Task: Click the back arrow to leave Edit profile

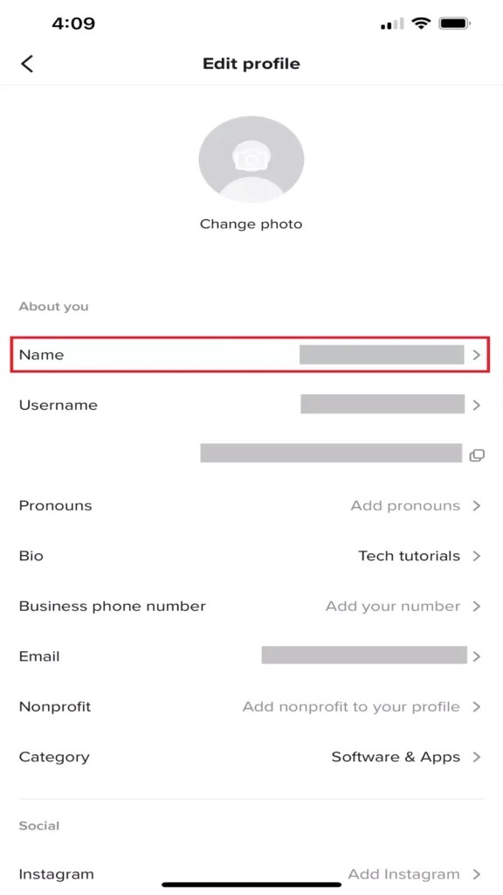Action: 27,63
